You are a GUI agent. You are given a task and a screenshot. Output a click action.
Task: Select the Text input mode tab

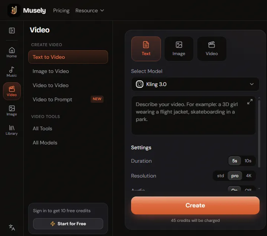pos(146,49)
